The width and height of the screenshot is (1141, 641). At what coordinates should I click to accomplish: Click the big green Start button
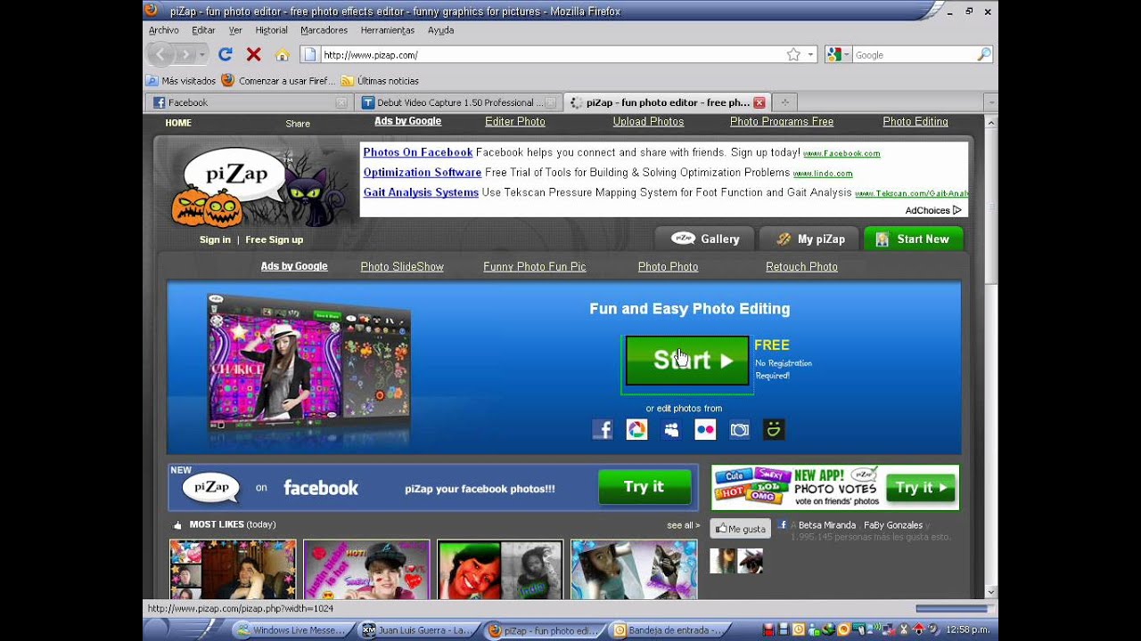pyautogui.click(x=687, y=361)
